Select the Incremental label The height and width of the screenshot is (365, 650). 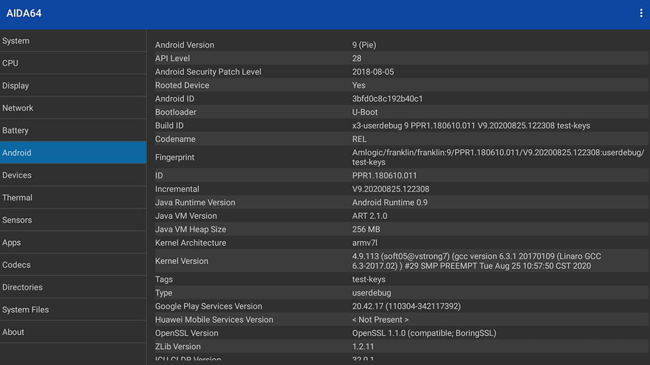177,189
